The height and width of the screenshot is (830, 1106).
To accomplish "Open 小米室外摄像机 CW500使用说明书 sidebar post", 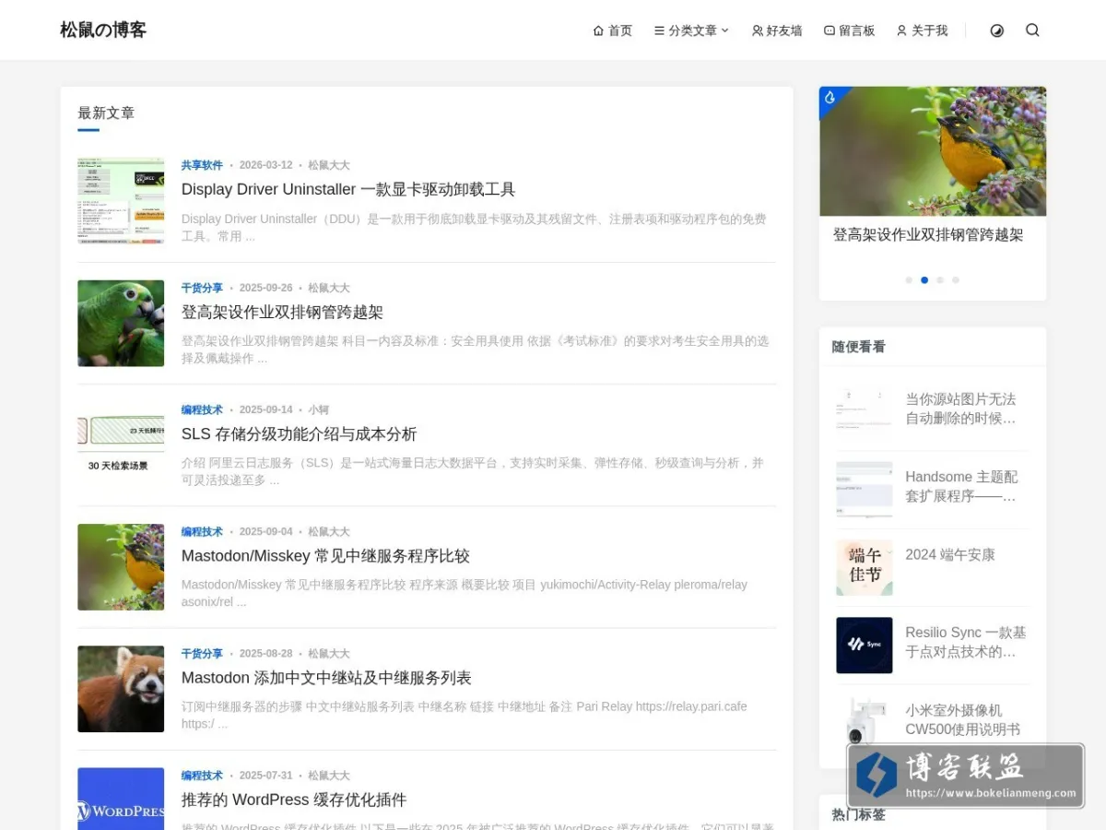I will (962, 719).
